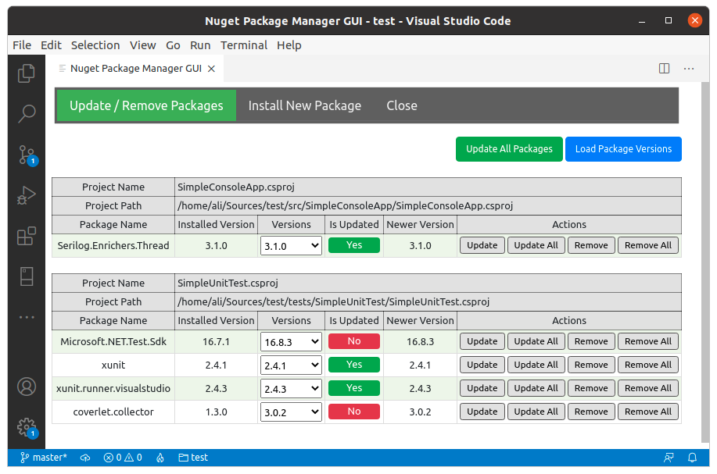Switch to Install New Package tab
The height and width of the screenshot is (474, 717).
(304, 105)
